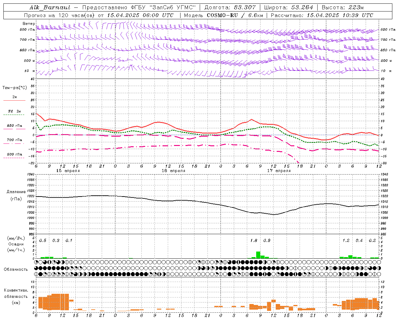Click the '850 гПа' temperature legend entry
The height and width of the screenshot is (318, 397).
(15, 126)
